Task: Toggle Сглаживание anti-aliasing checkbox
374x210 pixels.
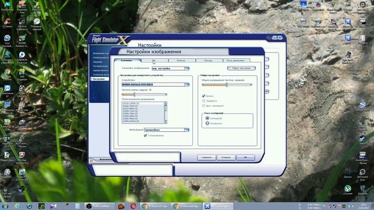Action: point(146,135)
